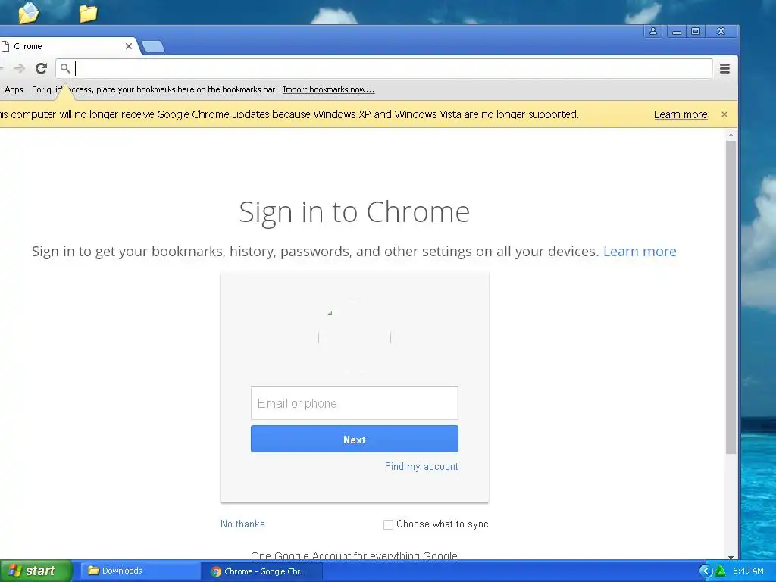Open the Chrome hamburger menu
Image resolution: width=776 pixels, height=582 pixels.
click(x=724, y=68)
